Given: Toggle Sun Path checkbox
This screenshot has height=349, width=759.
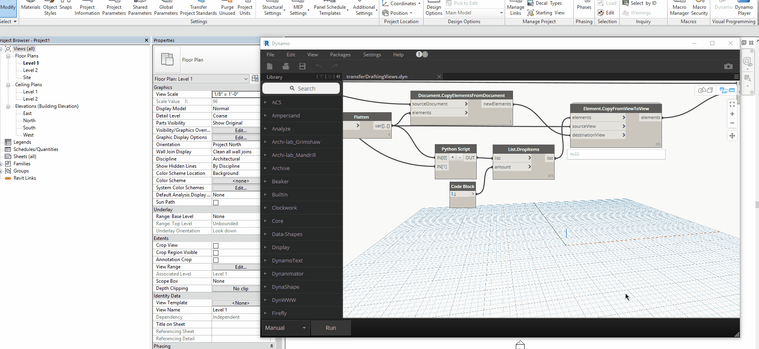Looking at the screenshot, I should coord(216,202).
